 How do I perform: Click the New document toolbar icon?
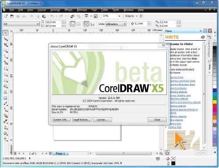click(x=6, y=16)
